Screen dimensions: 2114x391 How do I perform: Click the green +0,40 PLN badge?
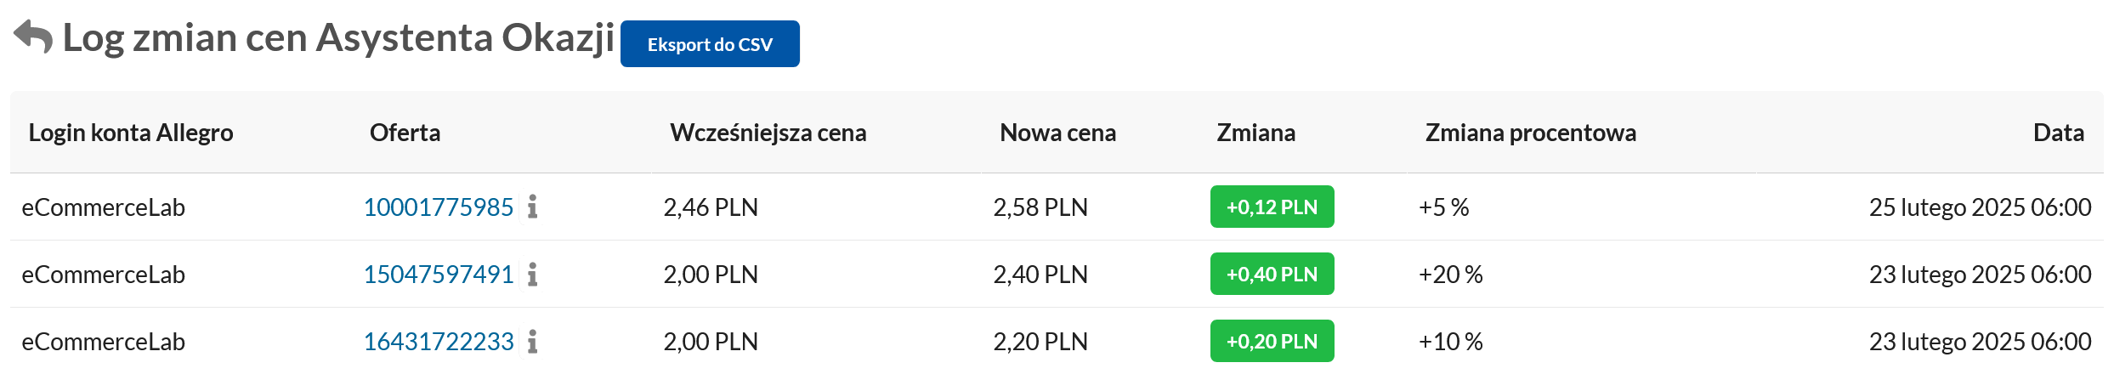click(1272, 275)
